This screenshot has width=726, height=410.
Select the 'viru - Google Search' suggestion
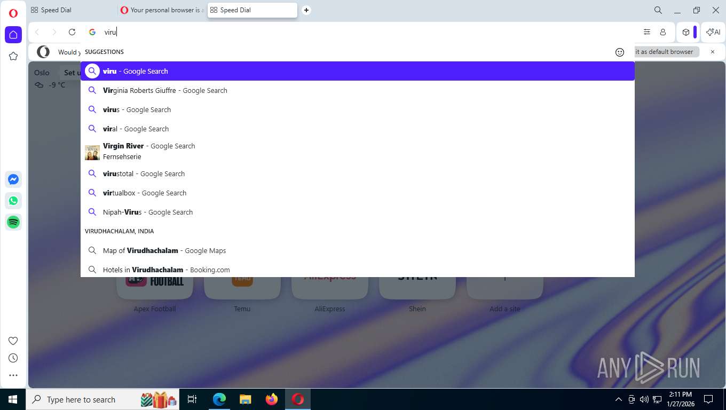point(358,71)
